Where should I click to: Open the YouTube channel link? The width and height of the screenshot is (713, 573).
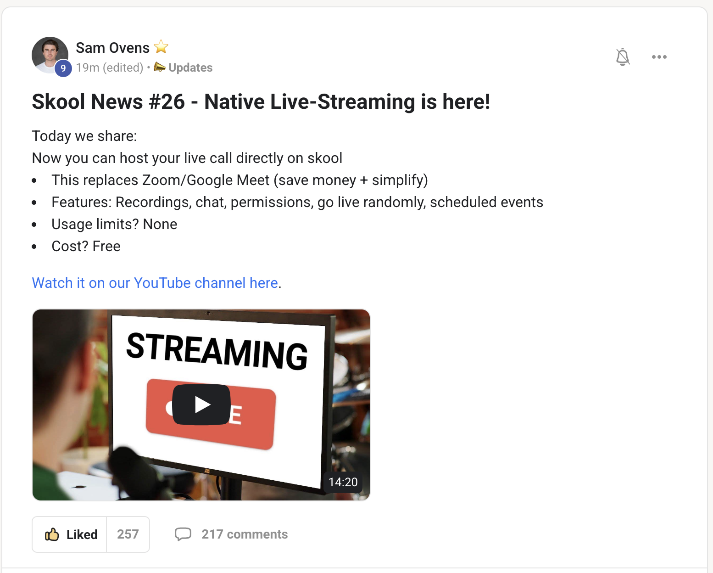(155, 283)
